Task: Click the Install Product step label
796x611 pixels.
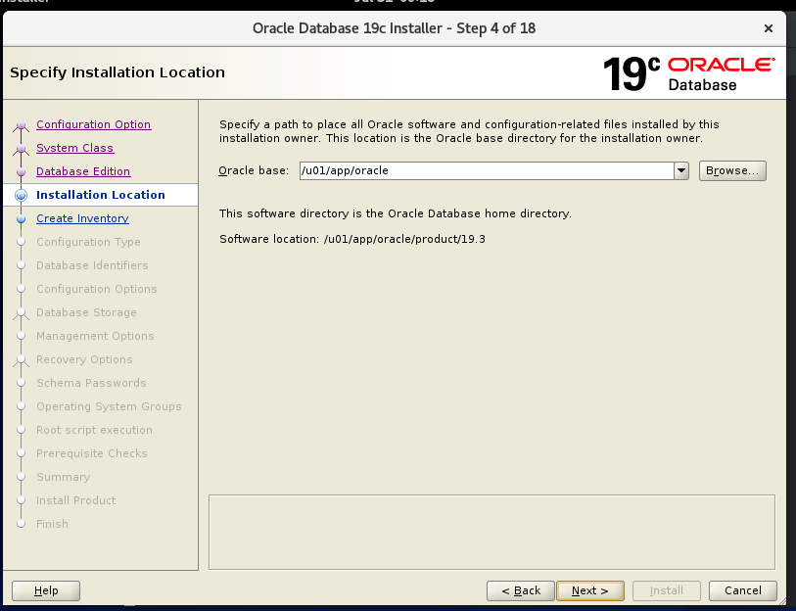Action: pos(76,500)
